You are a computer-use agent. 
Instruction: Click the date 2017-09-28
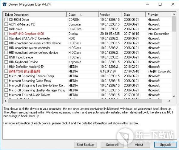pyautogui.click(x=132, y=95)
